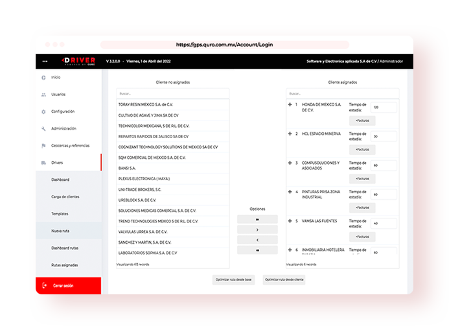
Task: Grab the move handle for HONDA DE MEXICO
Action: tap(290, 104)
